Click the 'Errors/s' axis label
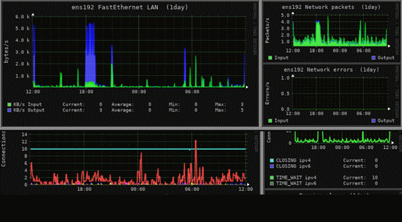 [x=267, y=93]
